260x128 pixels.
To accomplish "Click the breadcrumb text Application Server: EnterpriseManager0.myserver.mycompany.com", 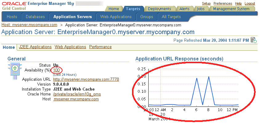I will pyautogui.click(x=123, y=25).
